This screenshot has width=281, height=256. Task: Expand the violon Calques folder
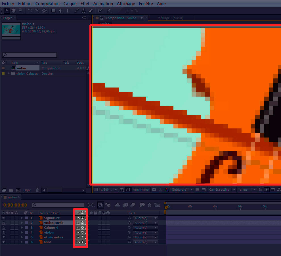click(9, 74)
